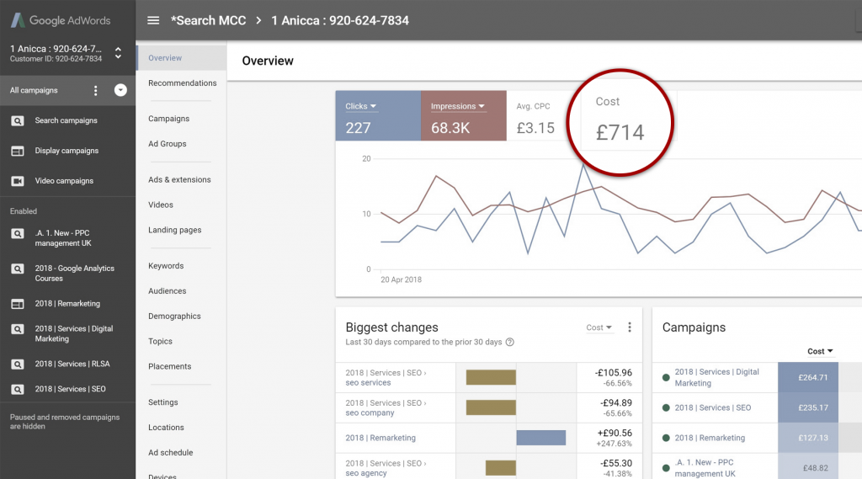This screenshot has height=479, width=862.
Task: Click the blue Remarketing change bar
Action: [540, 438]
